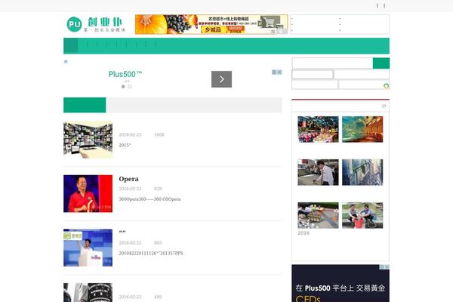This screenshot has width=453, height=302.
Task: Select the second empty carousel dot
Action: (130, 87)
